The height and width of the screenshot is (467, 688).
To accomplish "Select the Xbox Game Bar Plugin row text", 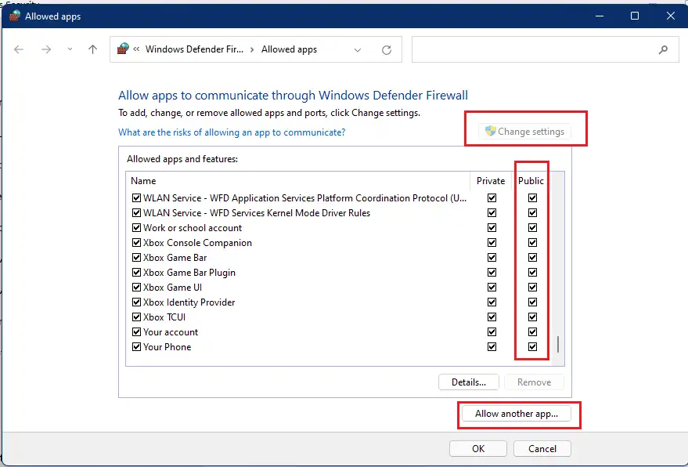I will [189, 273].
